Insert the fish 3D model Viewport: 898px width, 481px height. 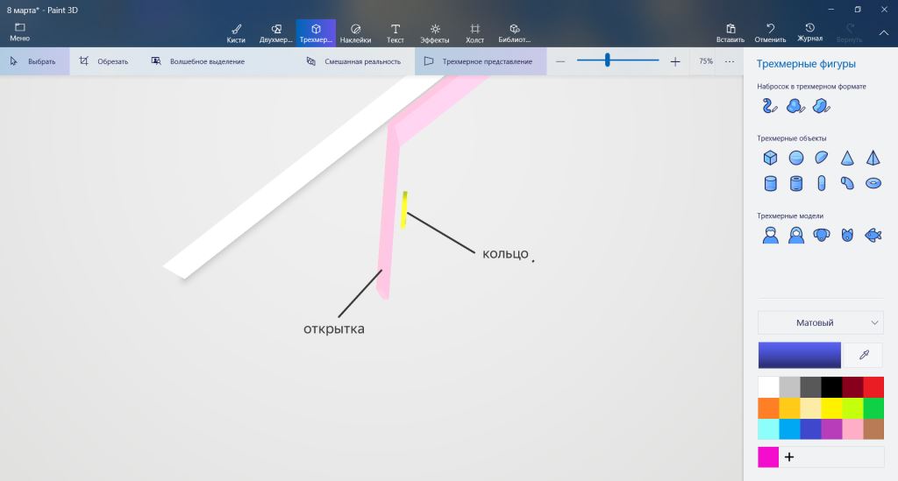[873, 235]
